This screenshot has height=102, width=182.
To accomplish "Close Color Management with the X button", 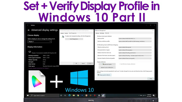I will [x=153, y=30].
